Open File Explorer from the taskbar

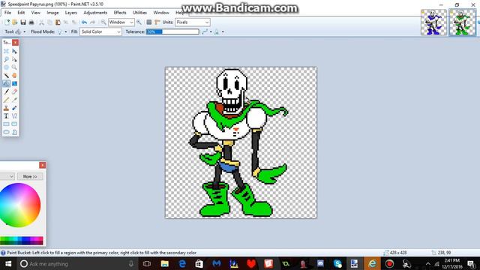point(165,263)
